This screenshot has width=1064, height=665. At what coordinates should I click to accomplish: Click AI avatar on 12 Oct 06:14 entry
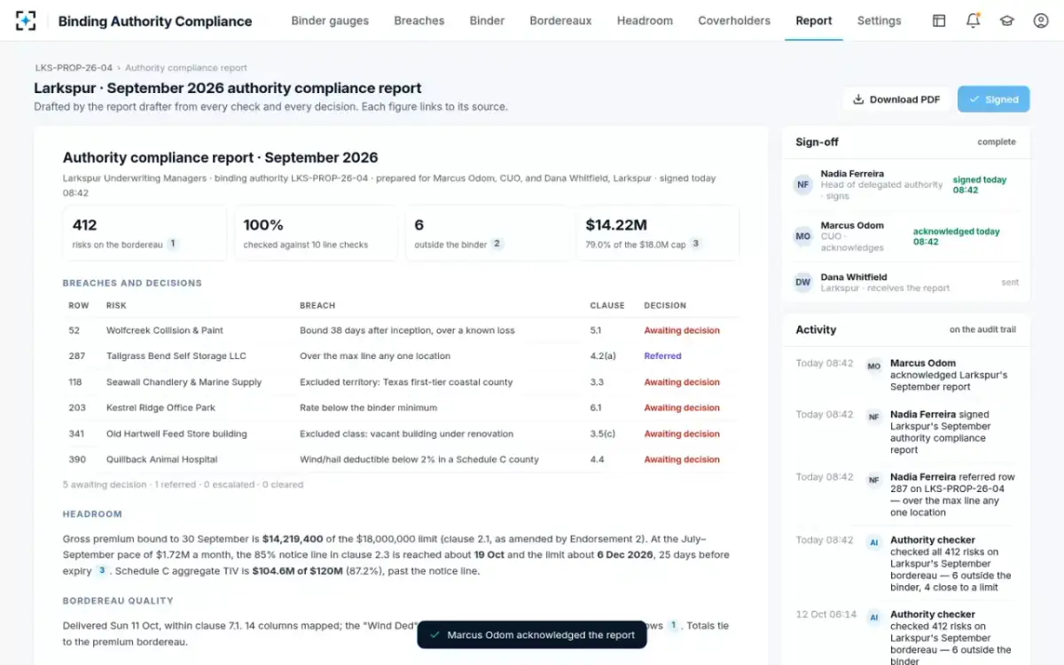point(874,617)
